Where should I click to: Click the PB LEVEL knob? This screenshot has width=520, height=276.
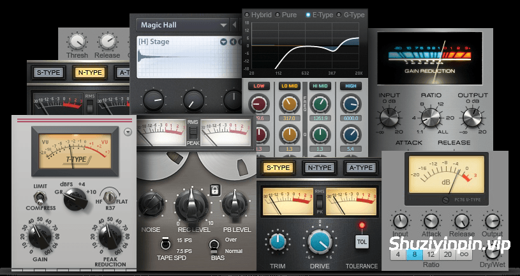235,204
